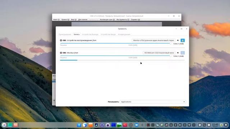Mute the OBS Mic/Aux stream
The width and height of the screenshot is (230, 129).
click(x=178, y=53)
